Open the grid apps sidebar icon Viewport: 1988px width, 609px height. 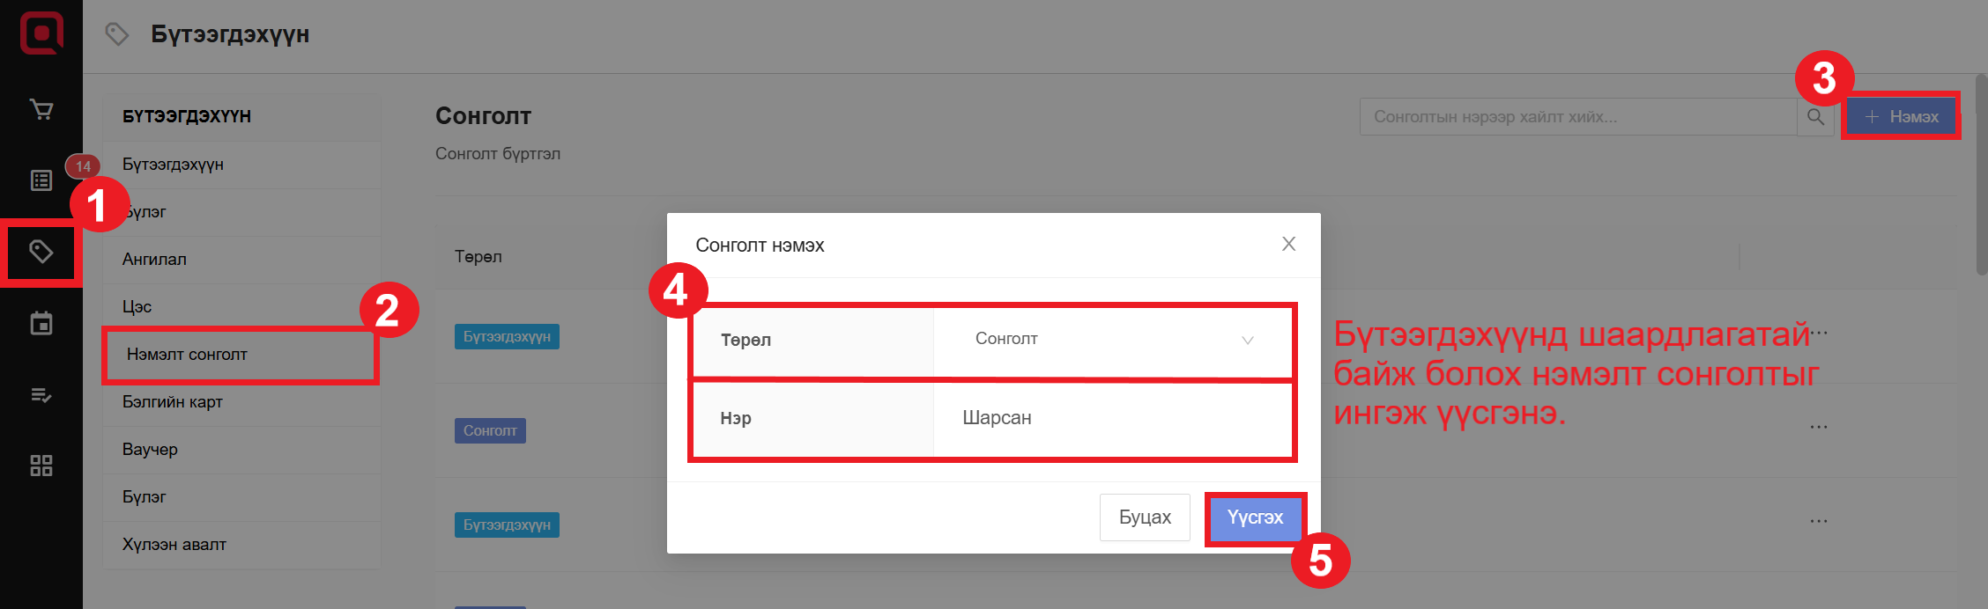pos(41,466)
